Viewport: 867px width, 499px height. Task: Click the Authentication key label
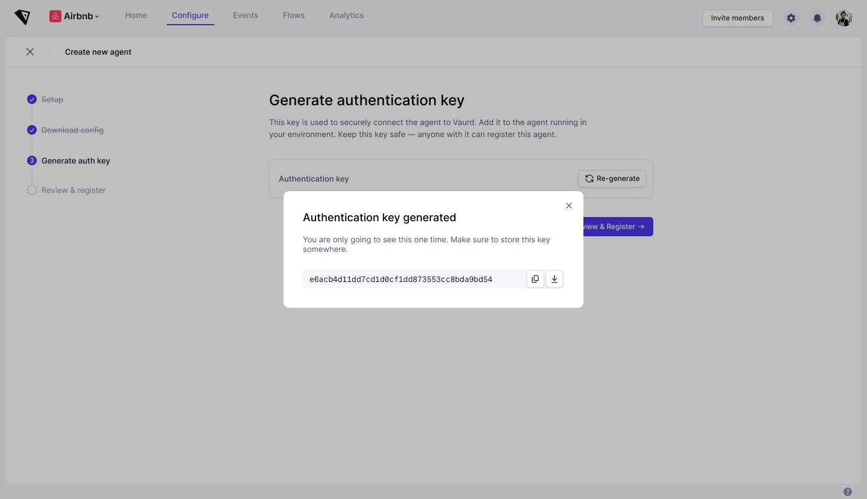[314, 179]
